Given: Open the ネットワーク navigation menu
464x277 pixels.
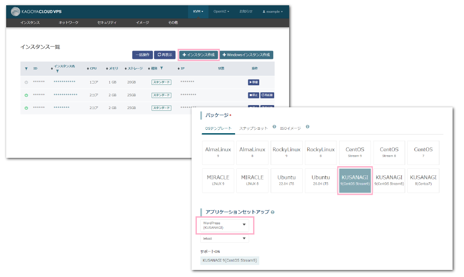Looking at the screenshot, I should click(69, 22).
